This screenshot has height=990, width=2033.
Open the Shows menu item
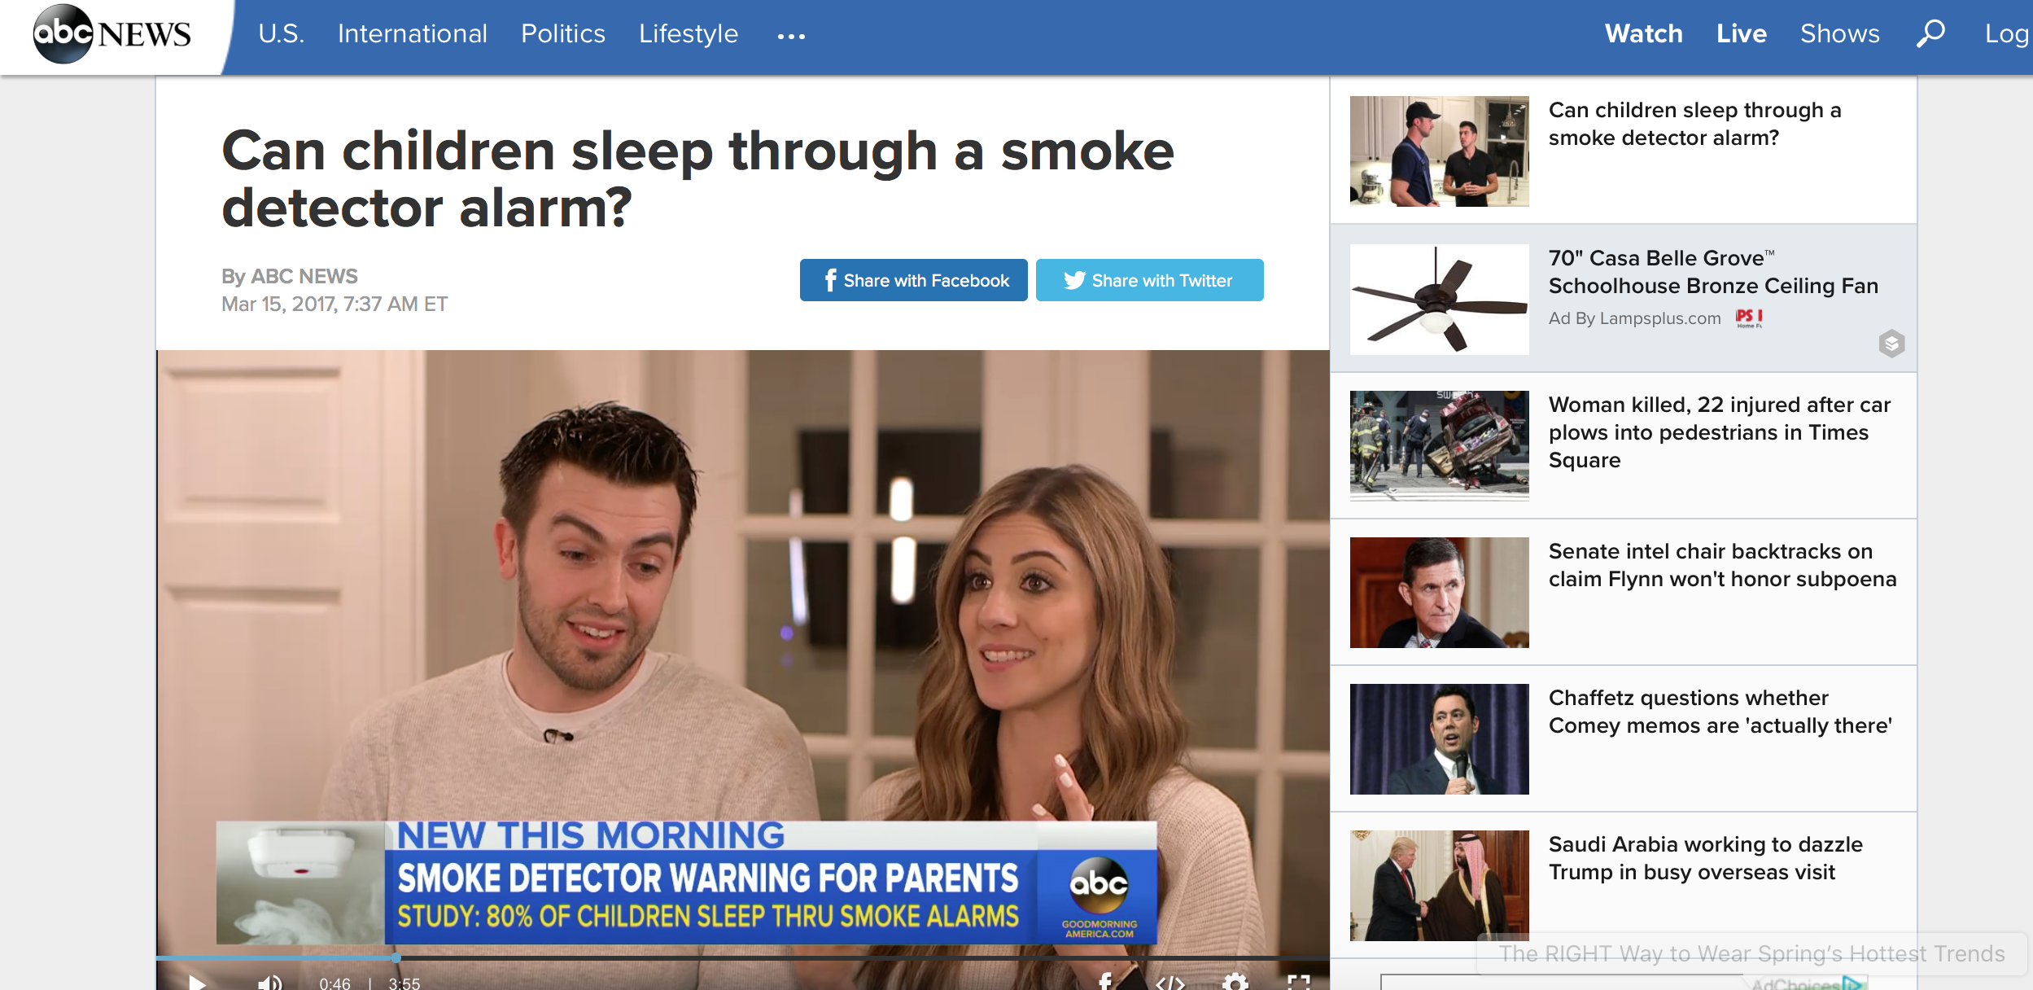point(1840,34)
